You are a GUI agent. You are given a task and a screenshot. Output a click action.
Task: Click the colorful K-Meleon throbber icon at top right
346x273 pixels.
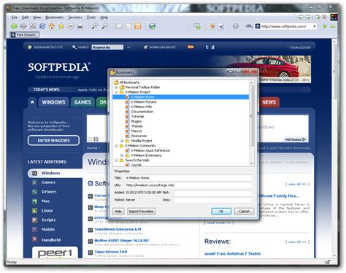click(334, 17)
